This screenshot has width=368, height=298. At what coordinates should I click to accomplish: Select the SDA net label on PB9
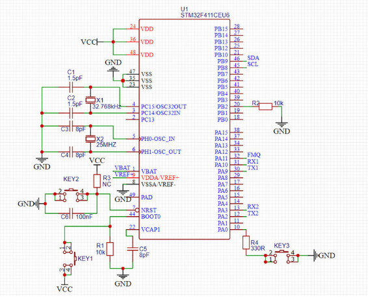(x=253, y=58)
